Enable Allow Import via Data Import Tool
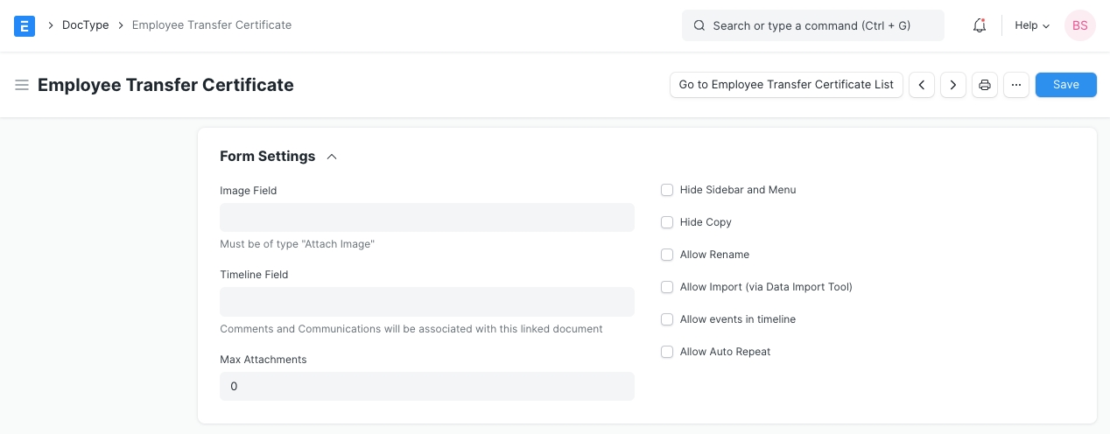 (x=667, y=287)
